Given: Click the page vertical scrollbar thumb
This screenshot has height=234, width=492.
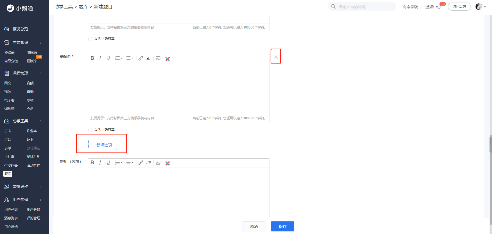Looking at the screenshot, I should (x=490, y=145).
